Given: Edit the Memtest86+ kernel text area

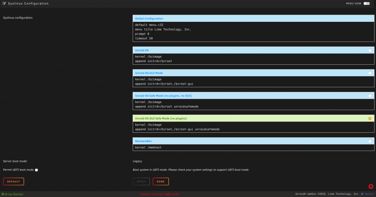Looking at the screenshot, I should click(253, 148).
